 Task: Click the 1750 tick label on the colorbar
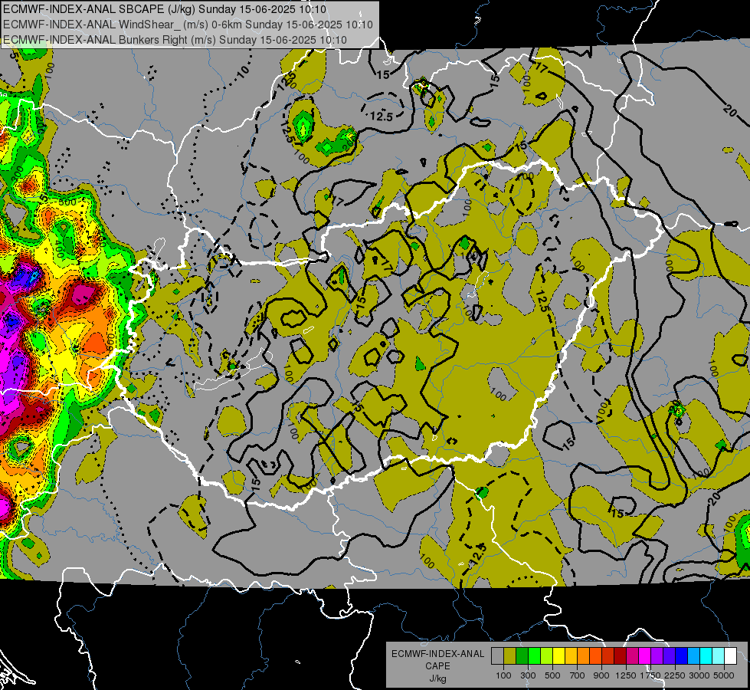(x=650, y=675)
